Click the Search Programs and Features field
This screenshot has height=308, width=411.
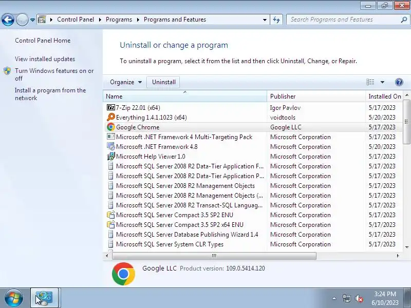(x=344, y=20)
